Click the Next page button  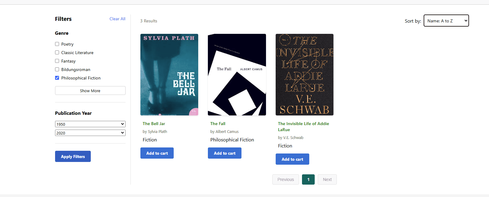click(327, 179)
